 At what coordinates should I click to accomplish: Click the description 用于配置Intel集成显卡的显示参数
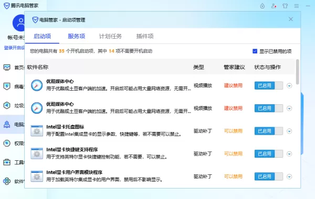click(114, 134)
